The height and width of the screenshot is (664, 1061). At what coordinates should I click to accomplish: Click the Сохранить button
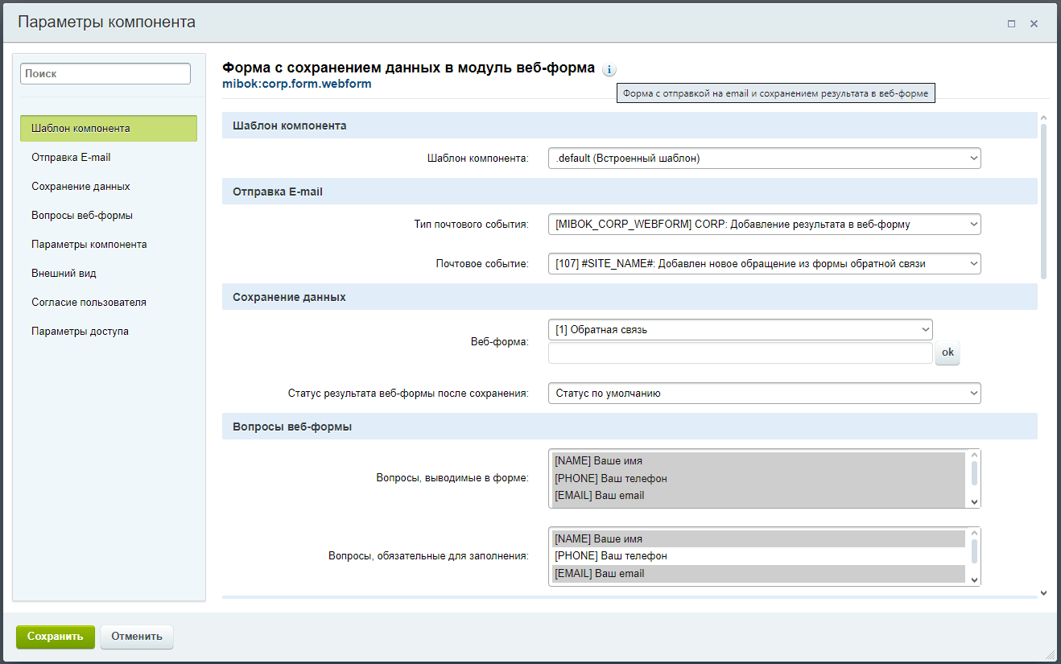pyautogui.click(x=56, y=637)
